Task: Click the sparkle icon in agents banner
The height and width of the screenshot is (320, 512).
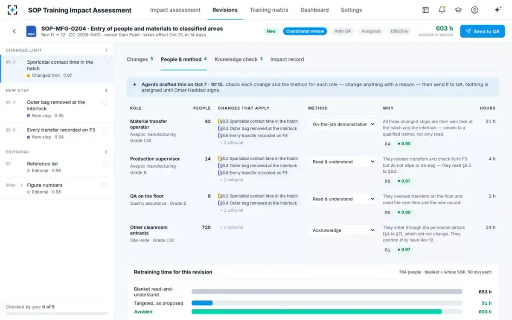Action: point(135,84)
